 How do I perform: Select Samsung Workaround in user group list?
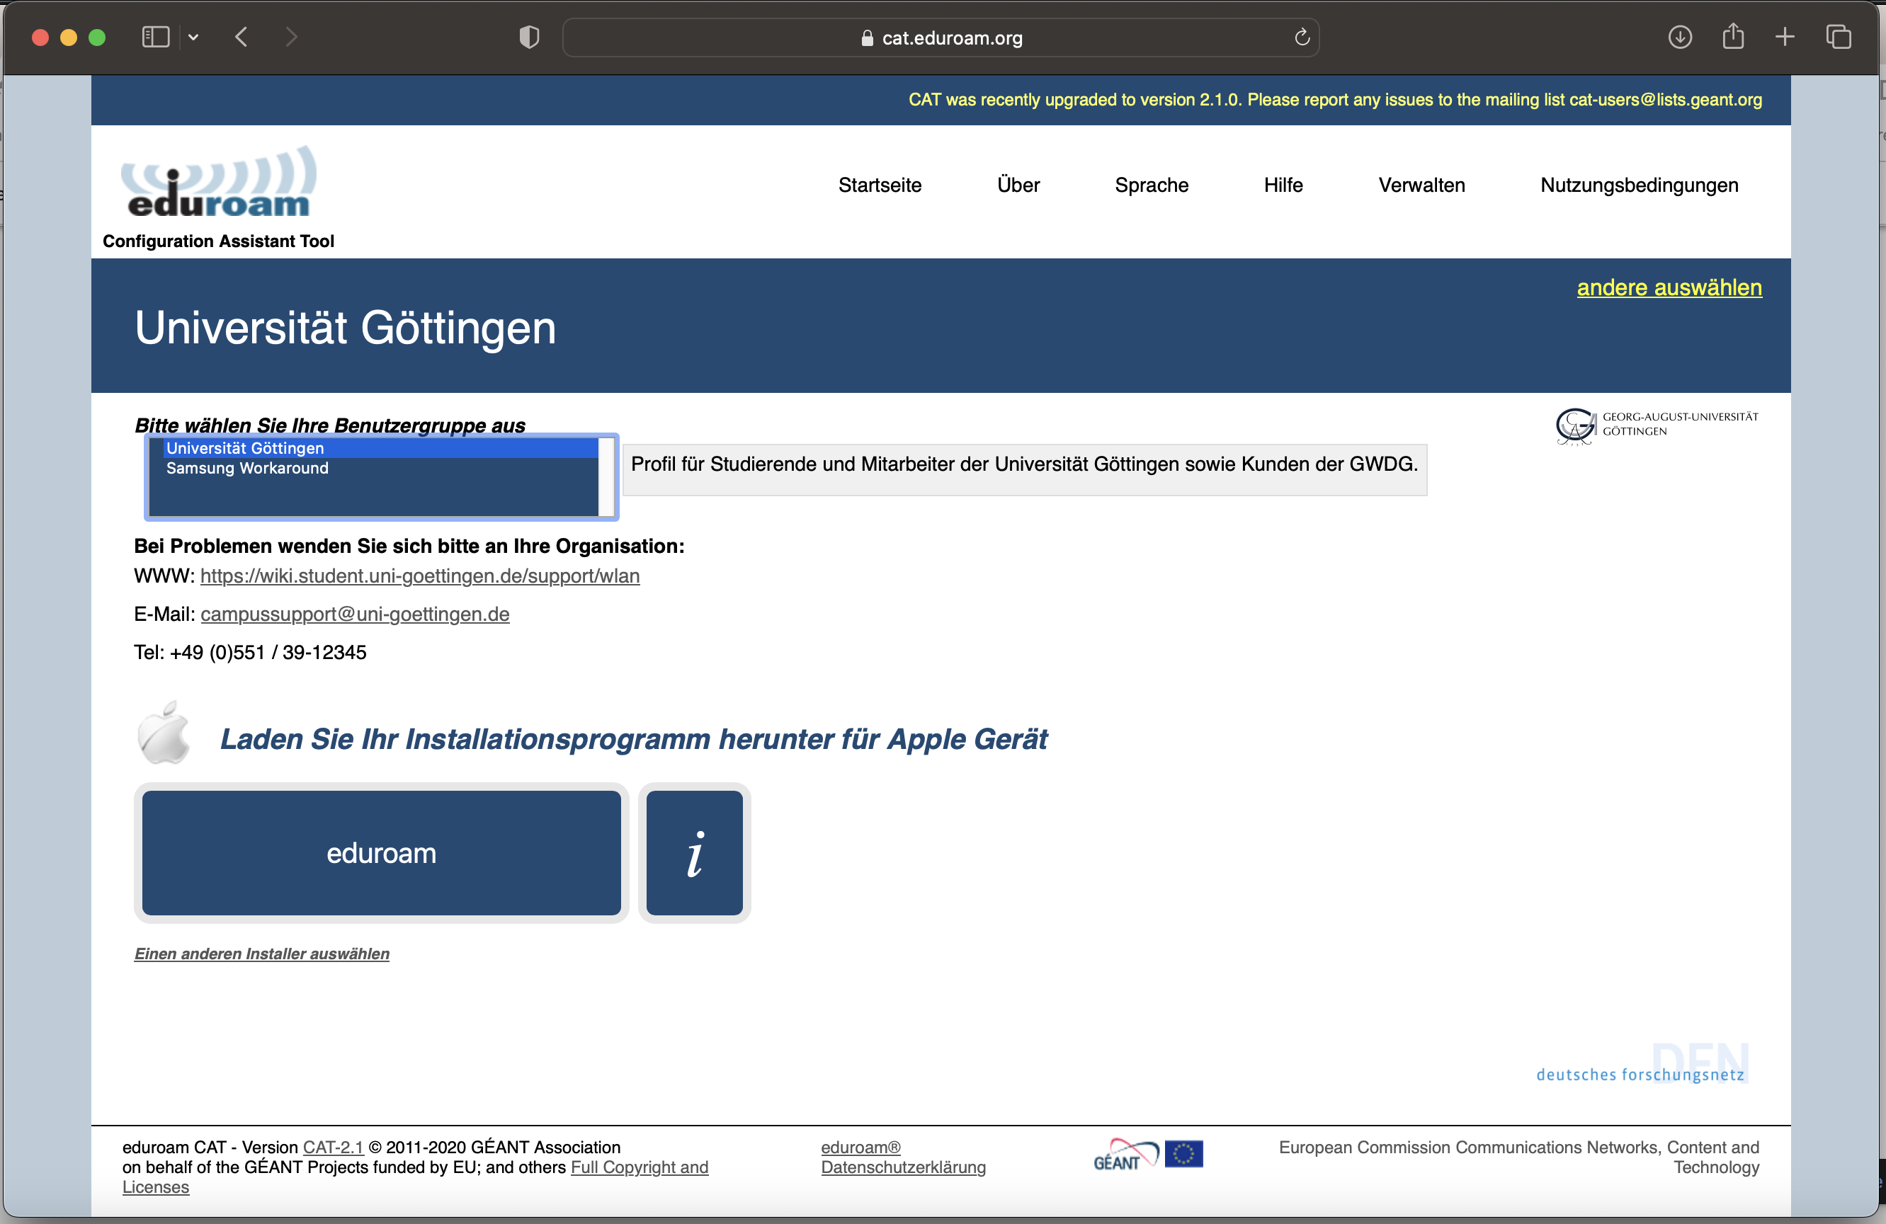380,468
